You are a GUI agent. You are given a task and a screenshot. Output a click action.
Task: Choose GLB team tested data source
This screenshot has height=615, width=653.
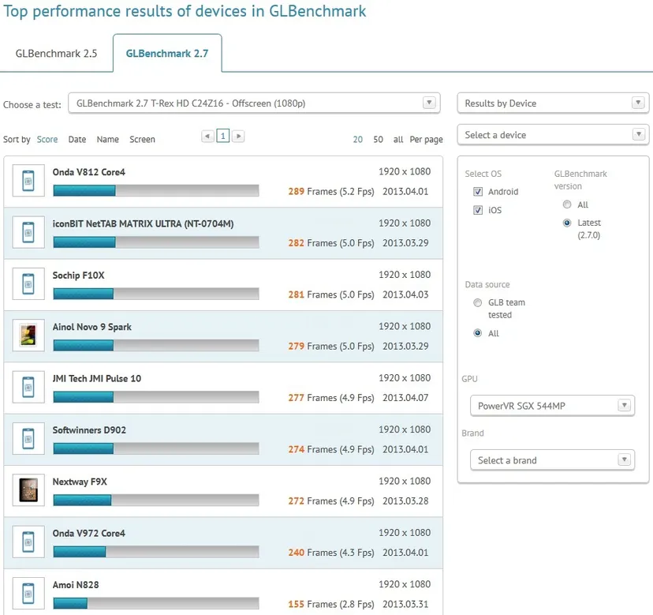(x=478, y=302)
